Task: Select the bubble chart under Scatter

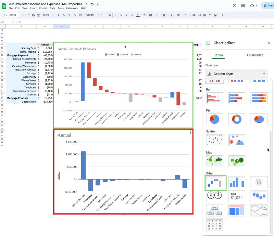Action: tap(237, 140)
